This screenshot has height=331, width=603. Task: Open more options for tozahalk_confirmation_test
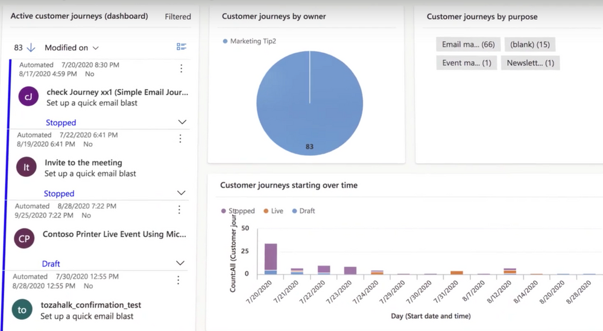[178, 280]
